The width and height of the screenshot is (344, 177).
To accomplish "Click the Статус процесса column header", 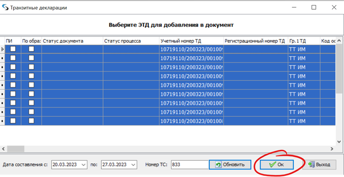I will pyautogui.click(x=131, y=41).
